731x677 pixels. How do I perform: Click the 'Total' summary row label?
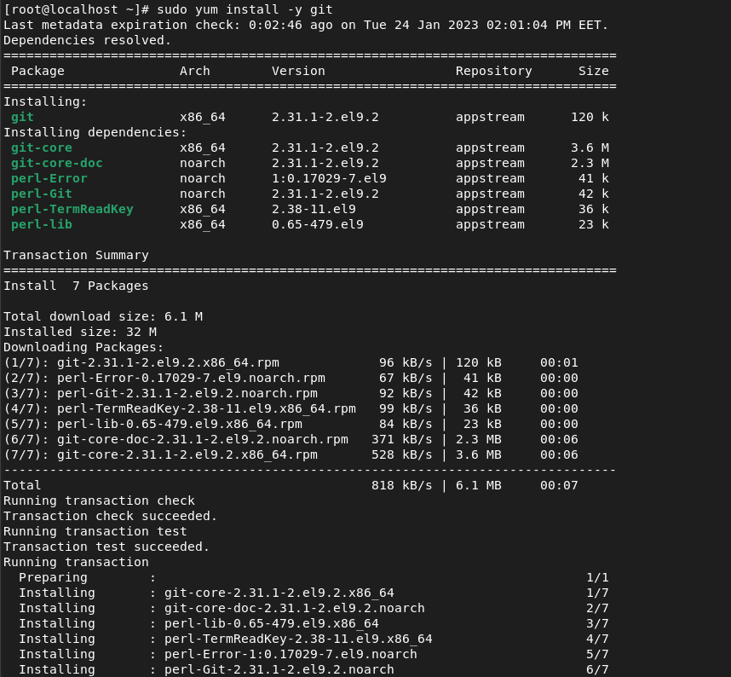click(22, 486)
